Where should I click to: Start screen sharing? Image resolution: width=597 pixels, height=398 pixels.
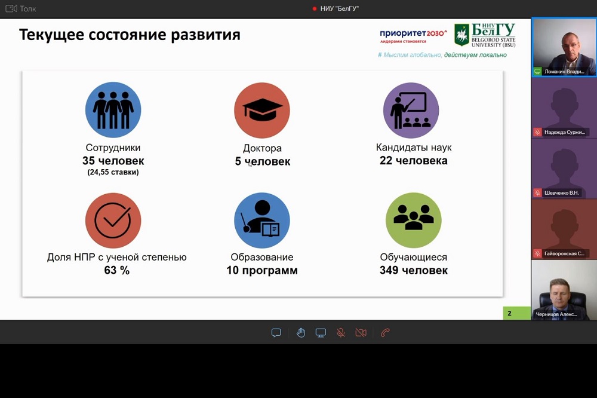[x=321, y=333]
